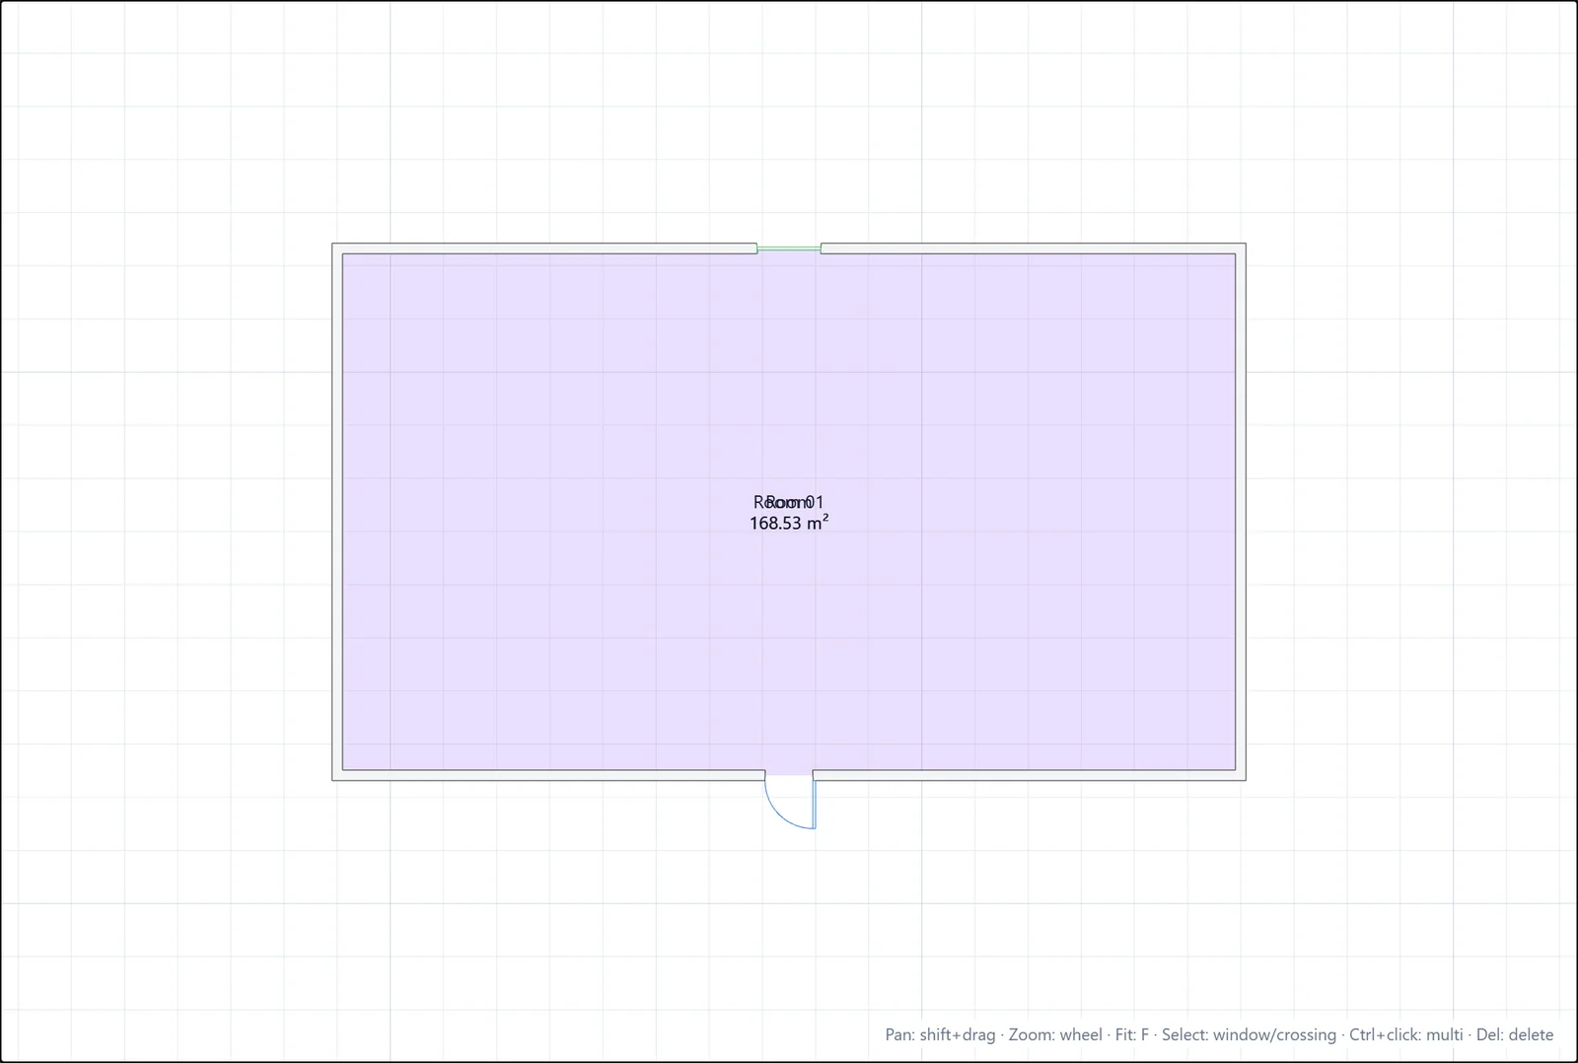The width and height of the screenshot is (1578, 1063).
Task: Select the overlapping Room 01 name label
Action: pyautogui.click(x=789, y=502)
